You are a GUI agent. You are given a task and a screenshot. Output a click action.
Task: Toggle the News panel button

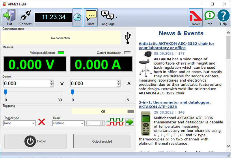pyautogui.click(x=196, y=17)
